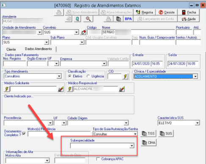The image size is (206, 164).
Task: Click the Orgão Emissor input field
Action: [37, 64]
